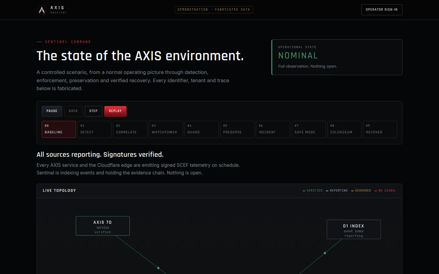
Task: Jump to the 09 Recover stage
Action: (x=380, y=129)
